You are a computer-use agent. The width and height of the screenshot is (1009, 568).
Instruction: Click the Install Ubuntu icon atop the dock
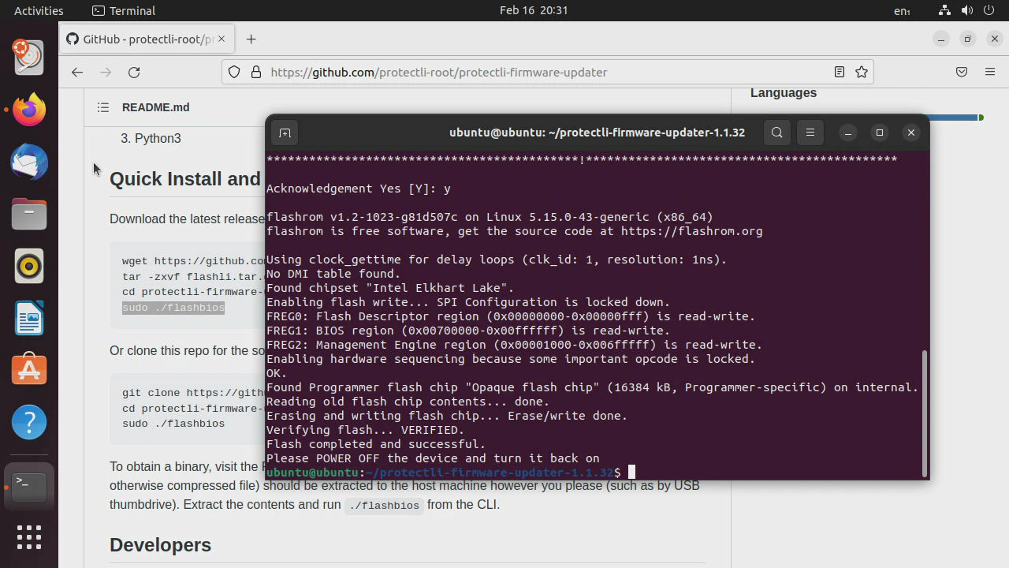click(x=29, y=58)
